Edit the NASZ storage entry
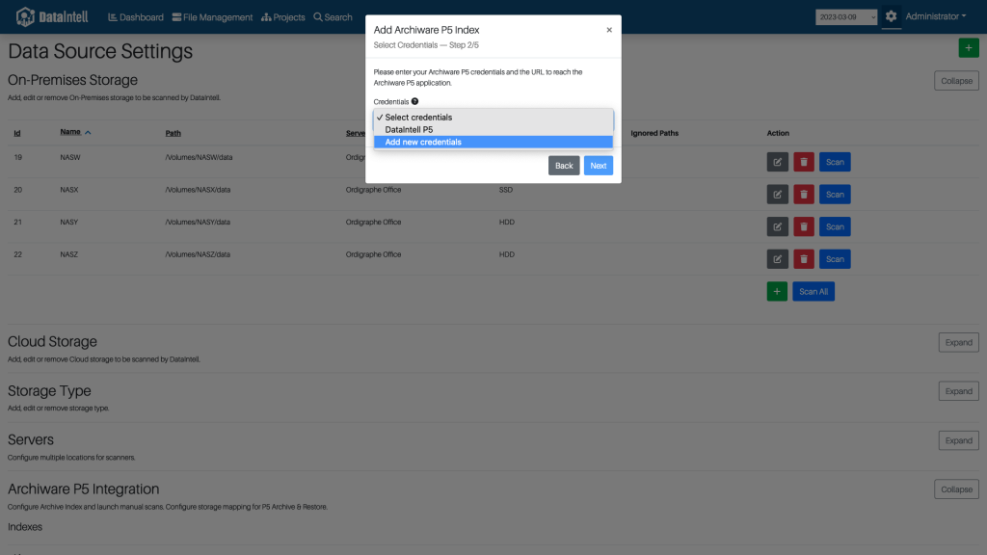The image size is (987, 555). (x=778, y=259)
